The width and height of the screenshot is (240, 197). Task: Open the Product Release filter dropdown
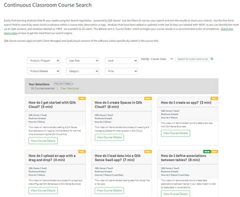(x=44, y=71)
